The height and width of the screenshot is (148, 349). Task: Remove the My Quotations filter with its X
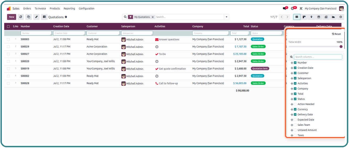point(153,17)
